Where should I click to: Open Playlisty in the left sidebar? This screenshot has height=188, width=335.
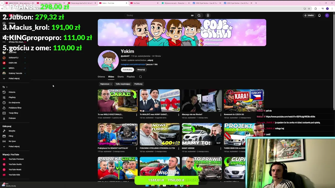coord(12,97)
